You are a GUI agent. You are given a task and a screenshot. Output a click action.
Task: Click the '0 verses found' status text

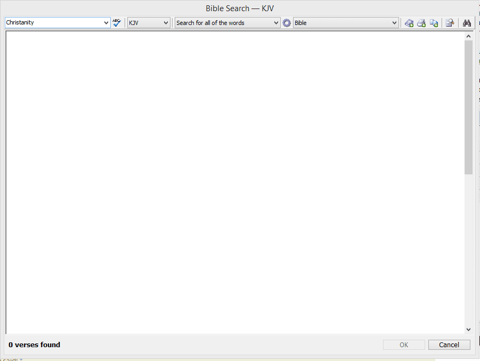coord(35,345)
